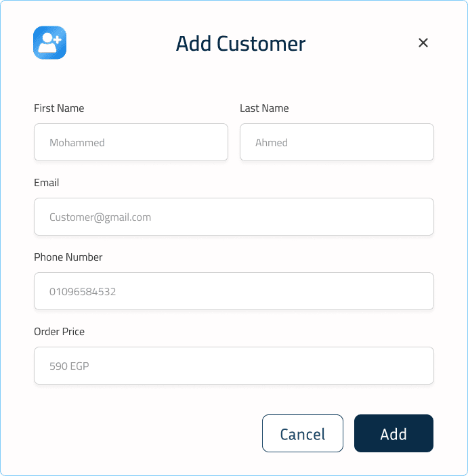Click the Order Price label
This screenshot has width=468, height=476.
tap(60, 332)
